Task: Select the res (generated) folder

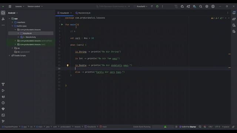Action: point(22,52)
